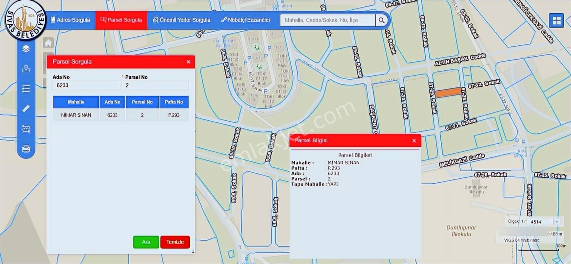Click the P.293 cell in results
This screenshot has height=264, width=571.
point(174,115)
